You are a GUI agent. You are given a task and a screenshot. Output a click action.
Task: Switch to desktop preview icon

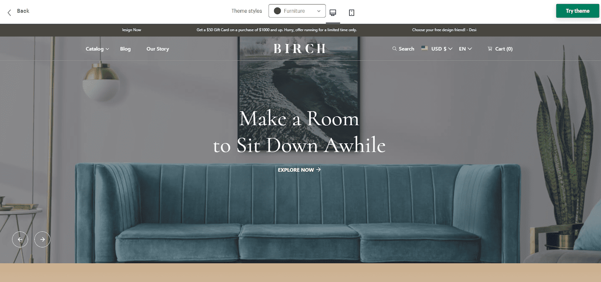[x=333, y=13]
